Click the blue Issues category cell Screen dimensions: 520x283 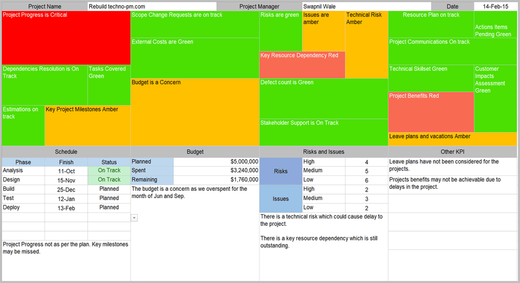point(281,198)
